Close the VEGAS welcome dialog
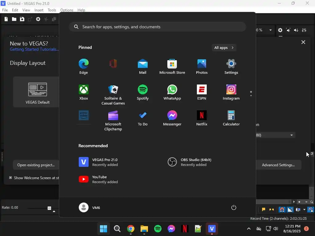Image resolution: width=315 pixels, height=236 pixels. tap(303, 42)
